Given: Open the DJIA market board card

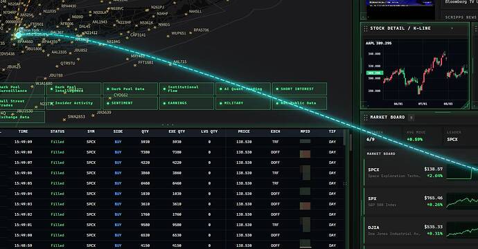Looking at the screenshot, I should pos(421,230).
